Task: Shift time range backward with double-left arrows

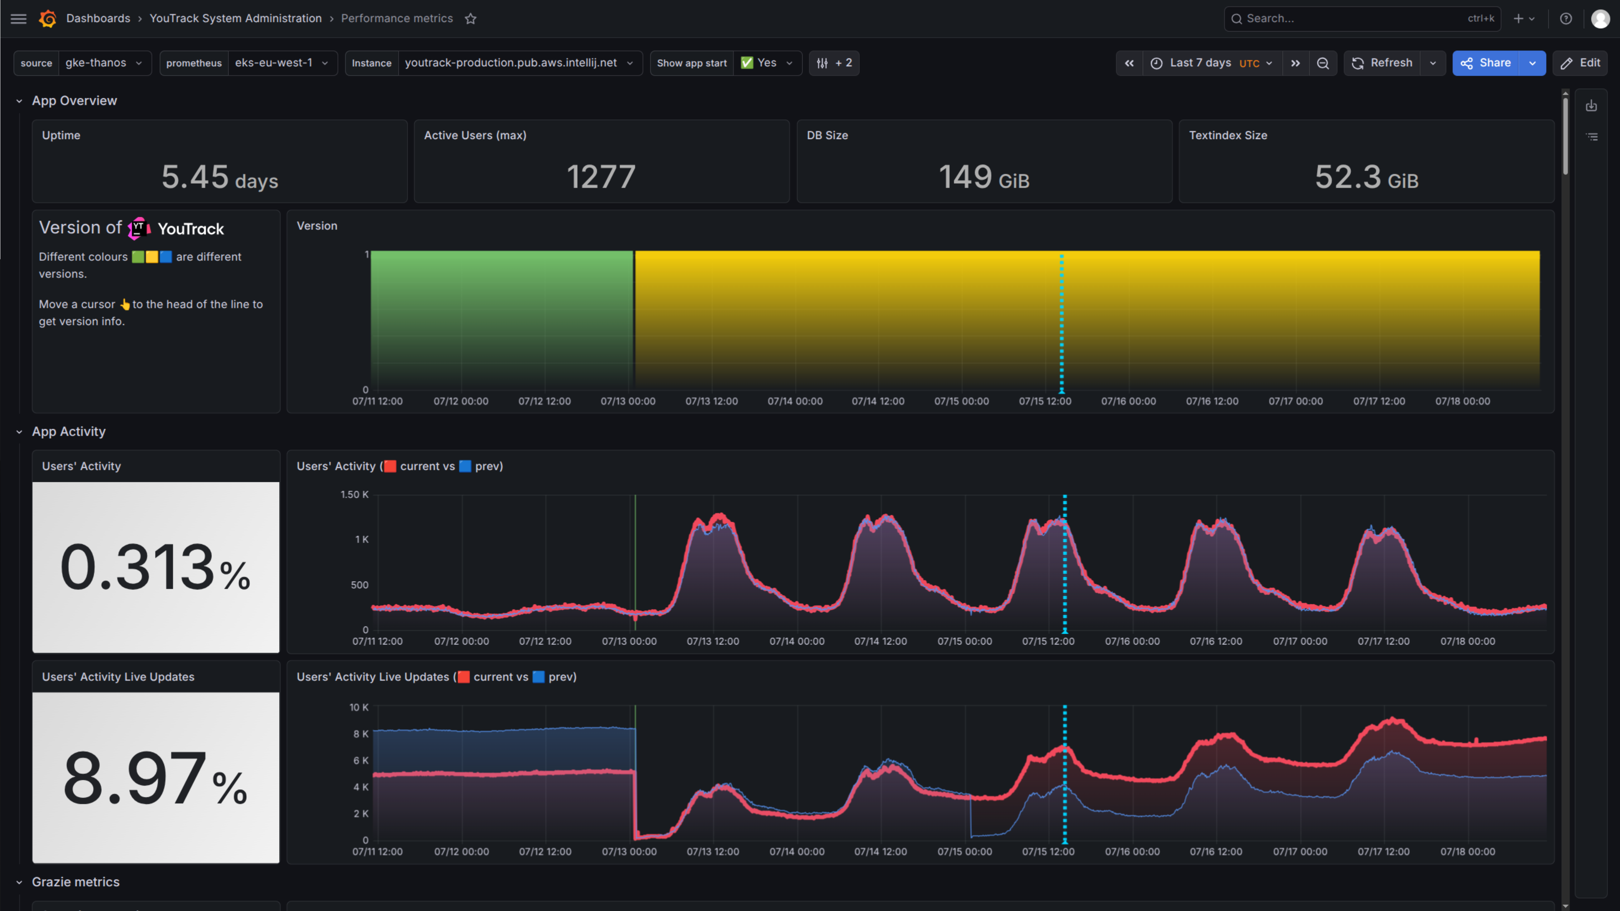Action: [1130, 63]
